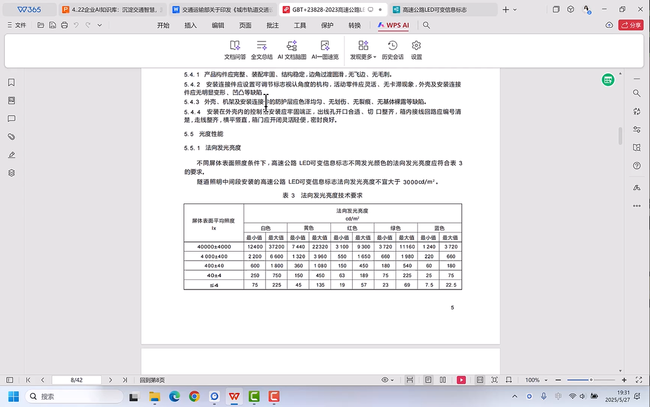
Task: Click the attachment paperclip icon in left sidebar
Action: click(x=11, y=137)
